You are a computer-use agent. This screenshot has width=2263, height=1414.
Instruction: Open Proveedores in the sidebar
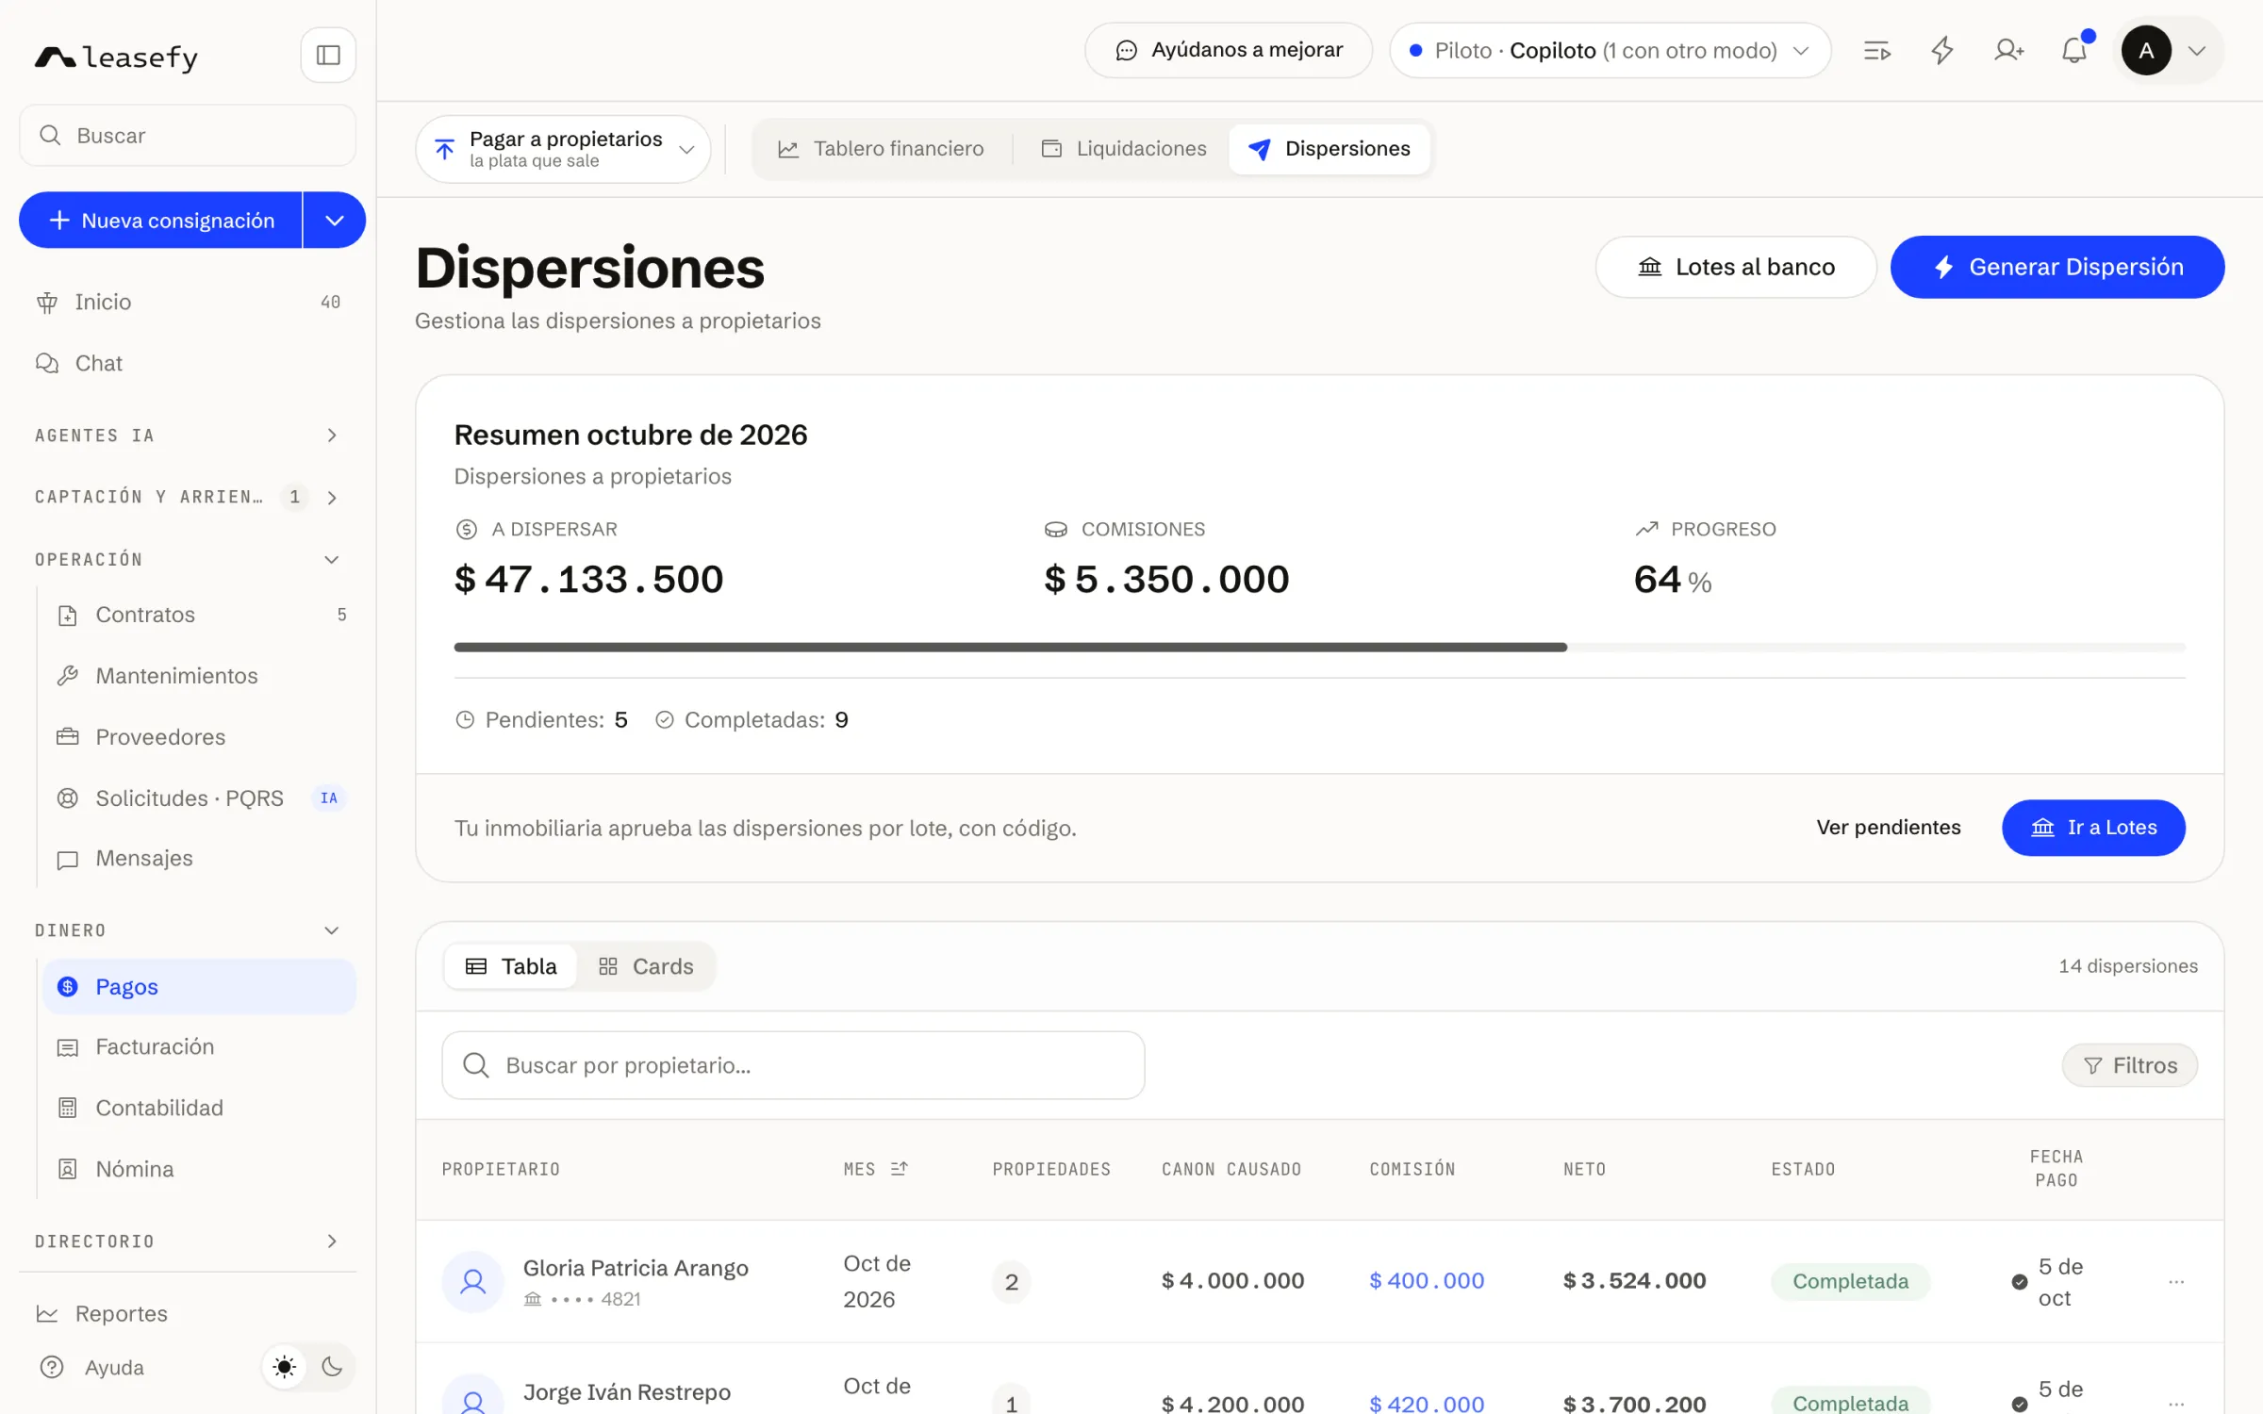coord(200,737)
